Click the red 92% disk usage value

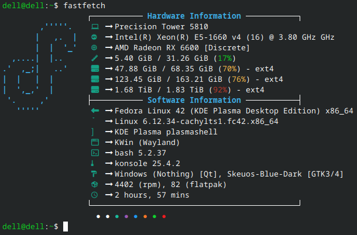[x=220, y=89]
